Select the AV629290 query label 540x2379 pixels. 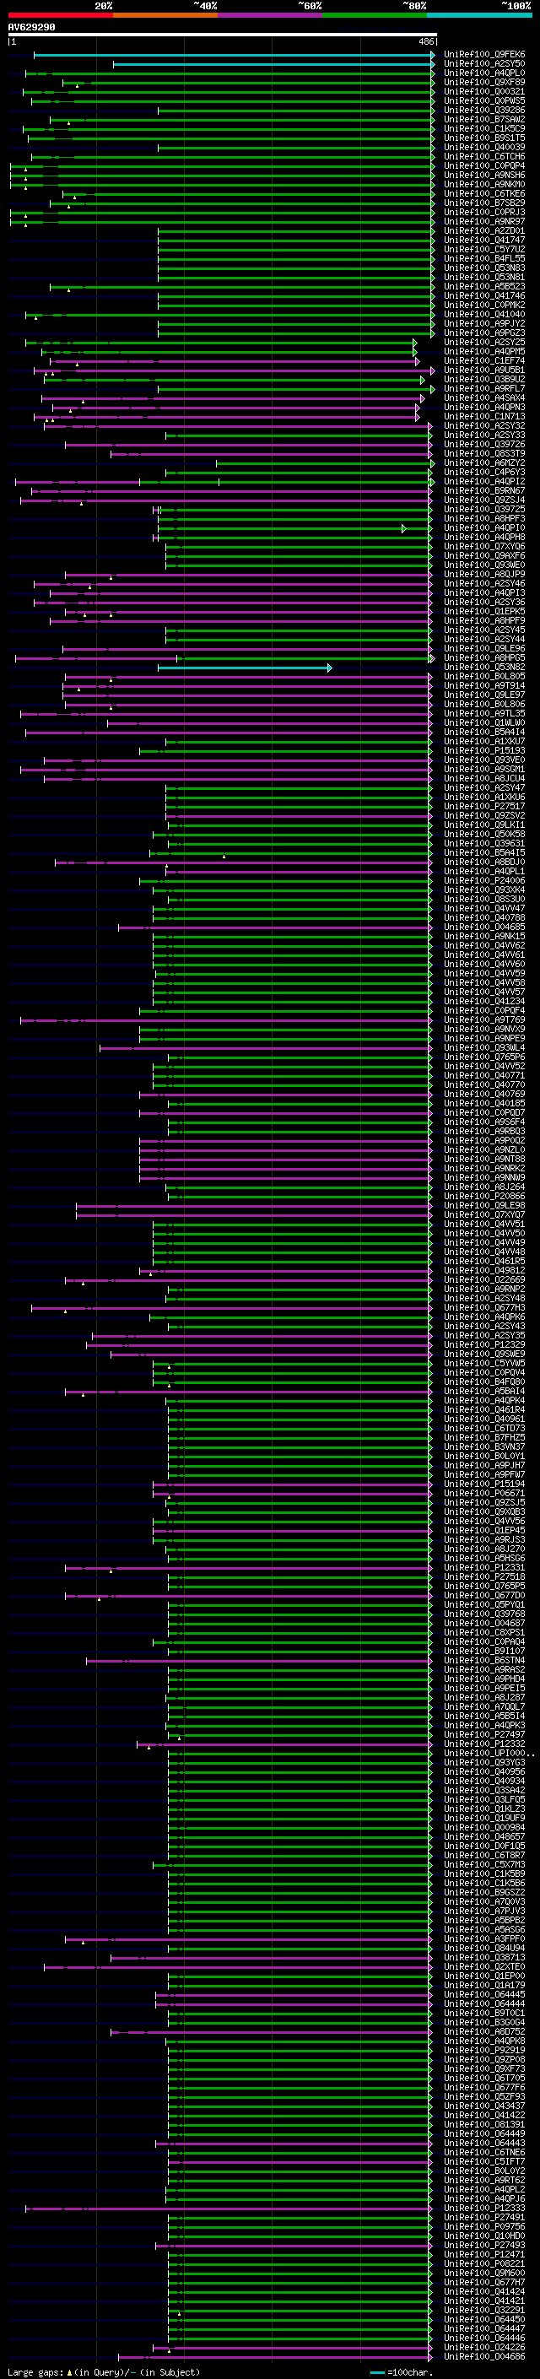[31, 28]
